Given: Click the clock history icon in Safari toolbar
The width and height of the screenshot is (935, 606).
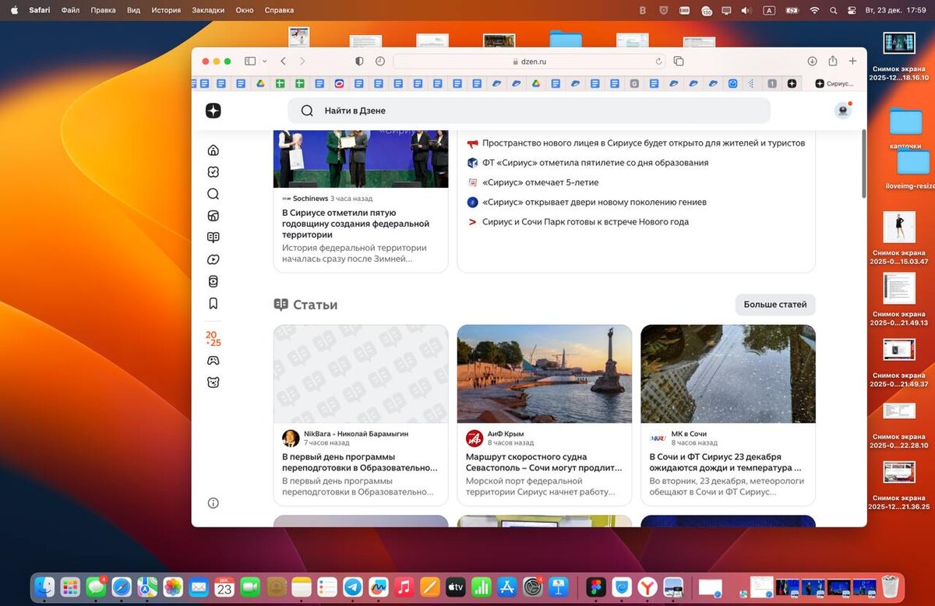Looking at the screenshot, I should coord(379,61).
